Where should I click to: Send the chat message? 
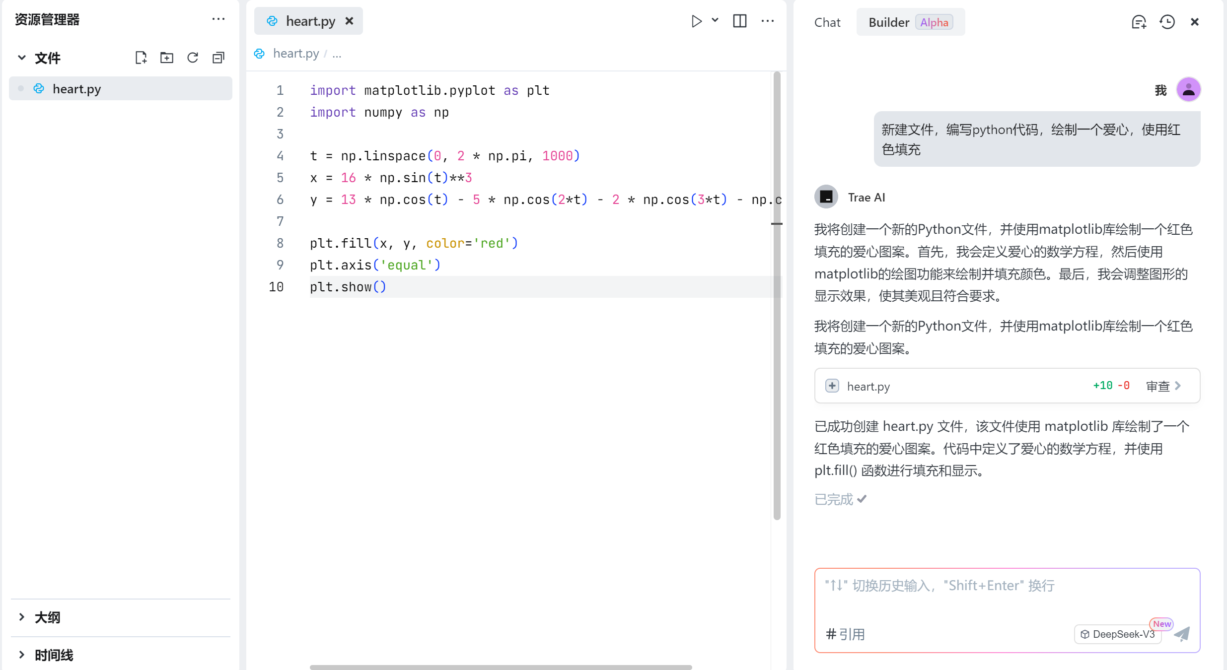click(1182, 634)
